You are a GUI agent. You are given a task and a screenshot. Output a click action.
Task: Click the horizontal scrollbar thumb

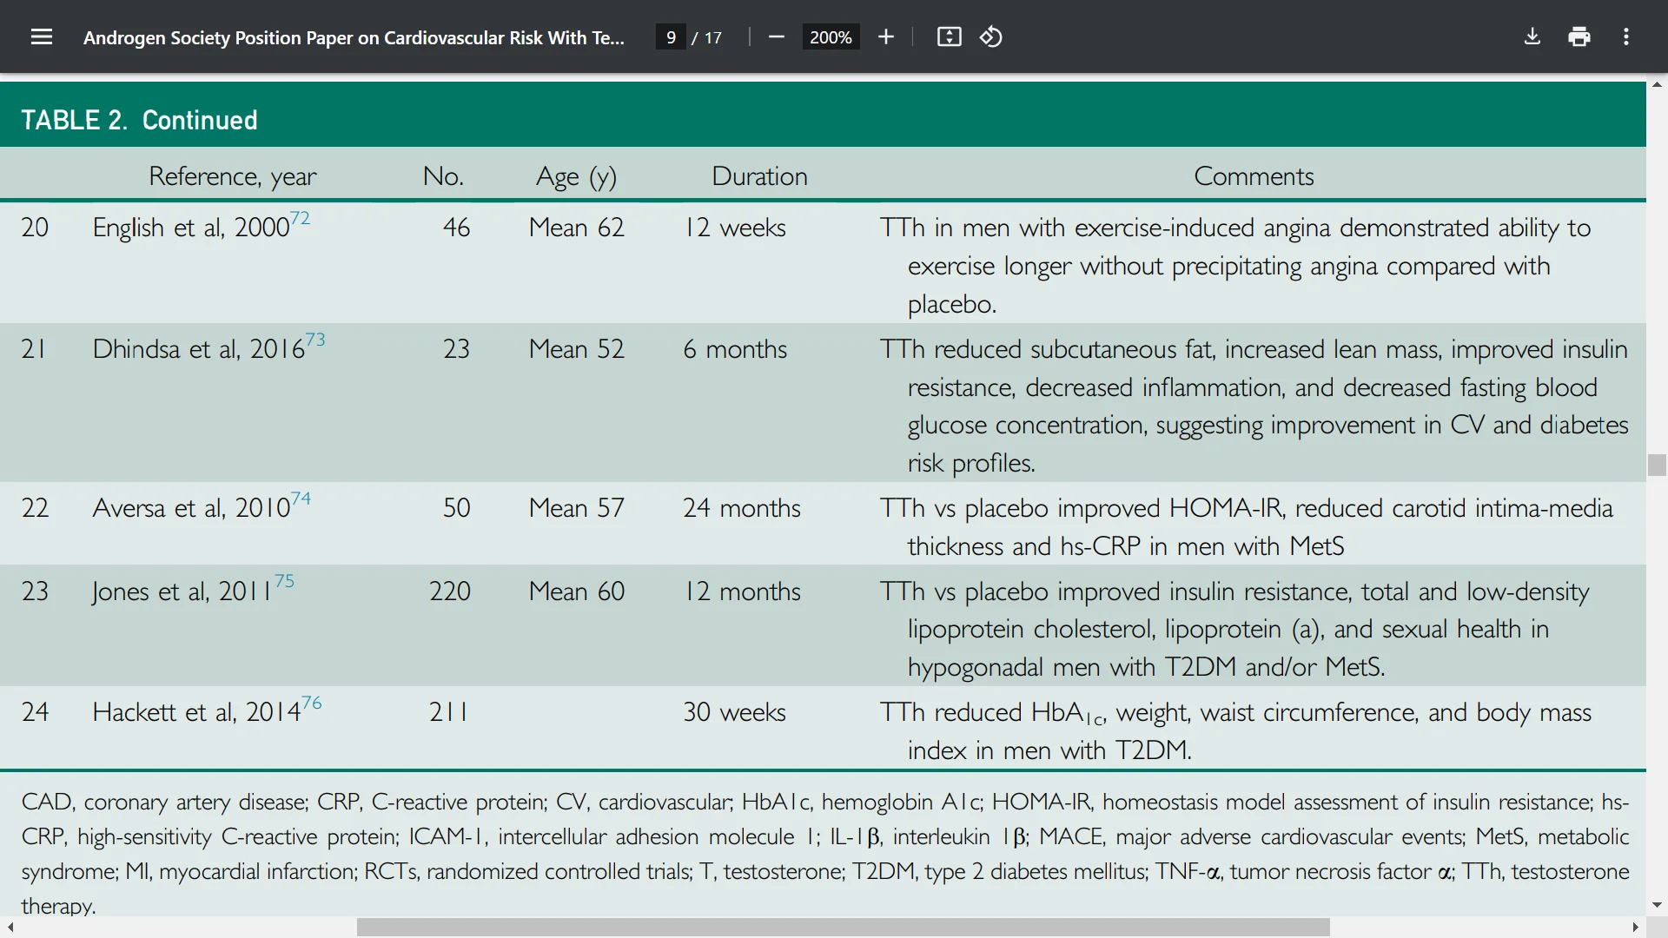(x=843, y=928)
